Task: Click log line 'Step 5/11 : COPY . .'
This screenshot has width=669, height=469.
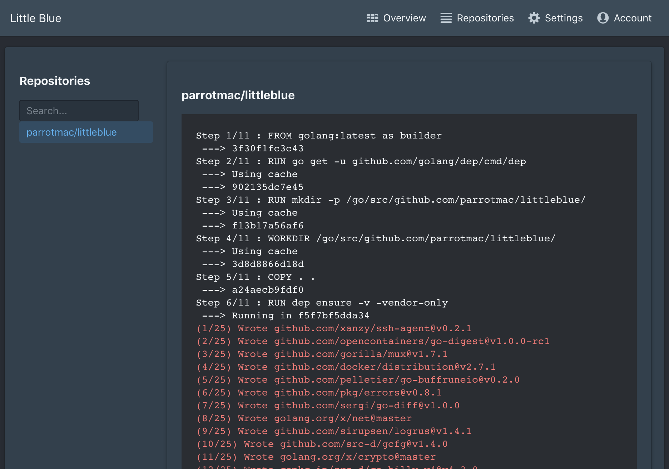Action: tap(256, 277)
